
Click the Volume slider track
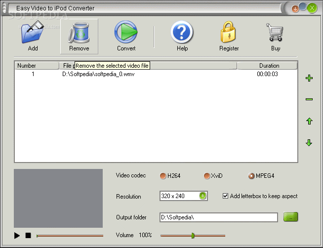[x=193, y=236]
